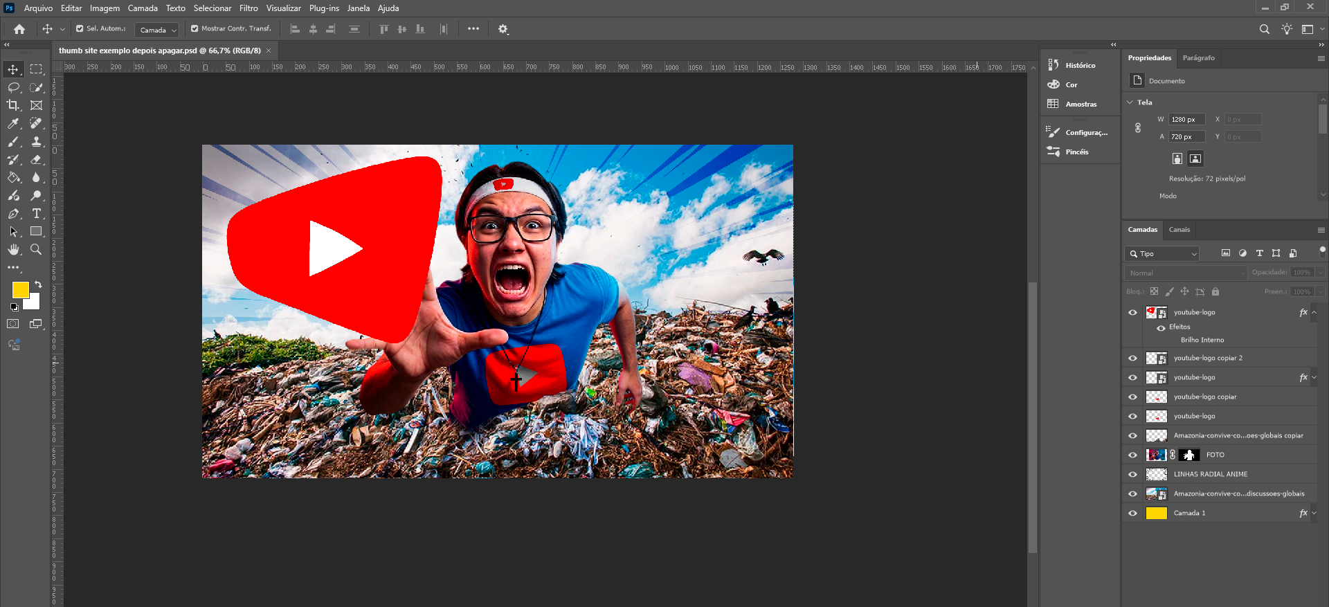This screenshot has width=1329, height=607.
Task: Open the tool preset picker chevron
Action: point(62,29)
